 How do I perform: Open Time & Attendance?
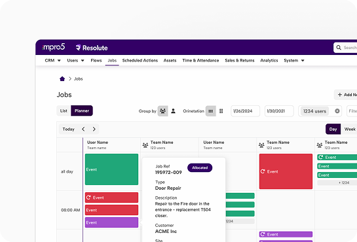[200, 60]
